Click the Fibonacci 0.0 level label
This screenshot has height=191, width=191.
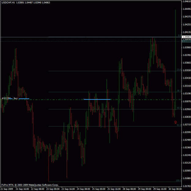tap(180, 35)
